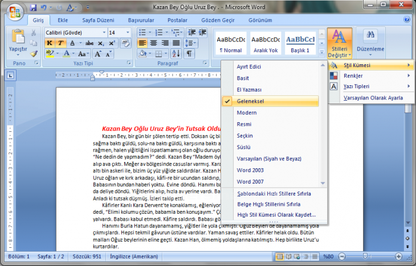Open Word help question mark

point(406,19)
